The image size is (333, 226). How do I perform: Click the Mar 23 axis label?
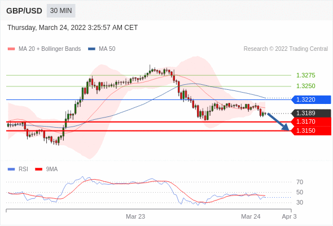[135, 216]
